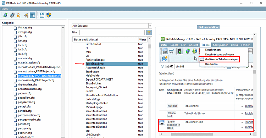The image size is (266, 138).
Task: Follow the TableM link in the TableShrink row
Action: click(249, 106)
